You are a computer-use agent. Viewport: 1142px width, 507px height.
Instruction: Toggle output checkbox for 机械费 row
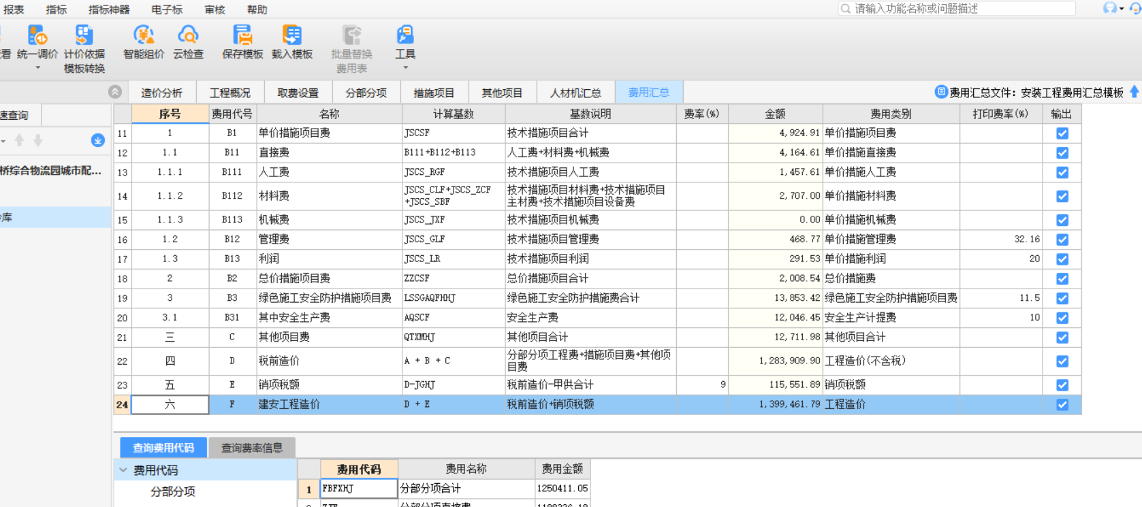tap(1062, 220)
